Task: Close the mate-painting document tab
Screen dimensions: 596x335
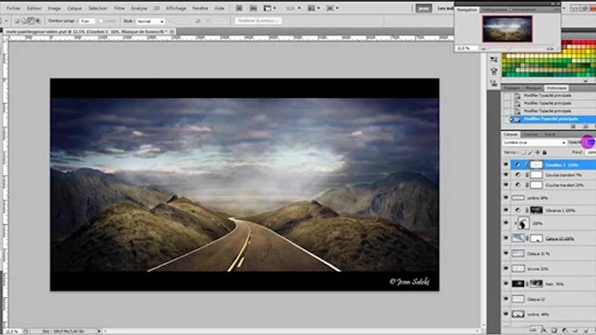Action: point(172,31)
